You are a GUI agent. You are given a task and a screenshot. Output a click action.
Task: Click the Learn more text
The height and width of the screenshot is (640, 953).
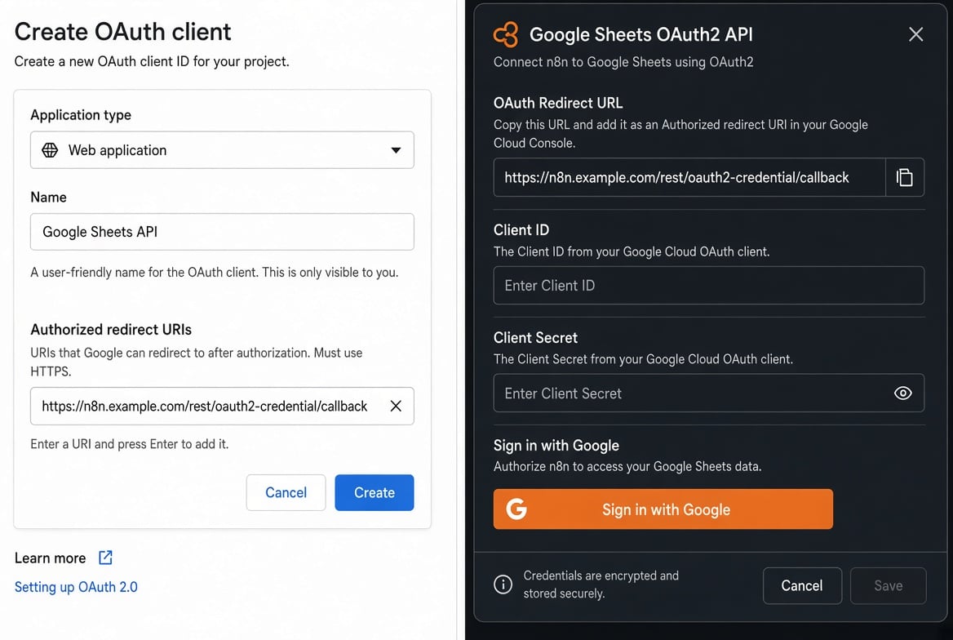click(50, 558)
